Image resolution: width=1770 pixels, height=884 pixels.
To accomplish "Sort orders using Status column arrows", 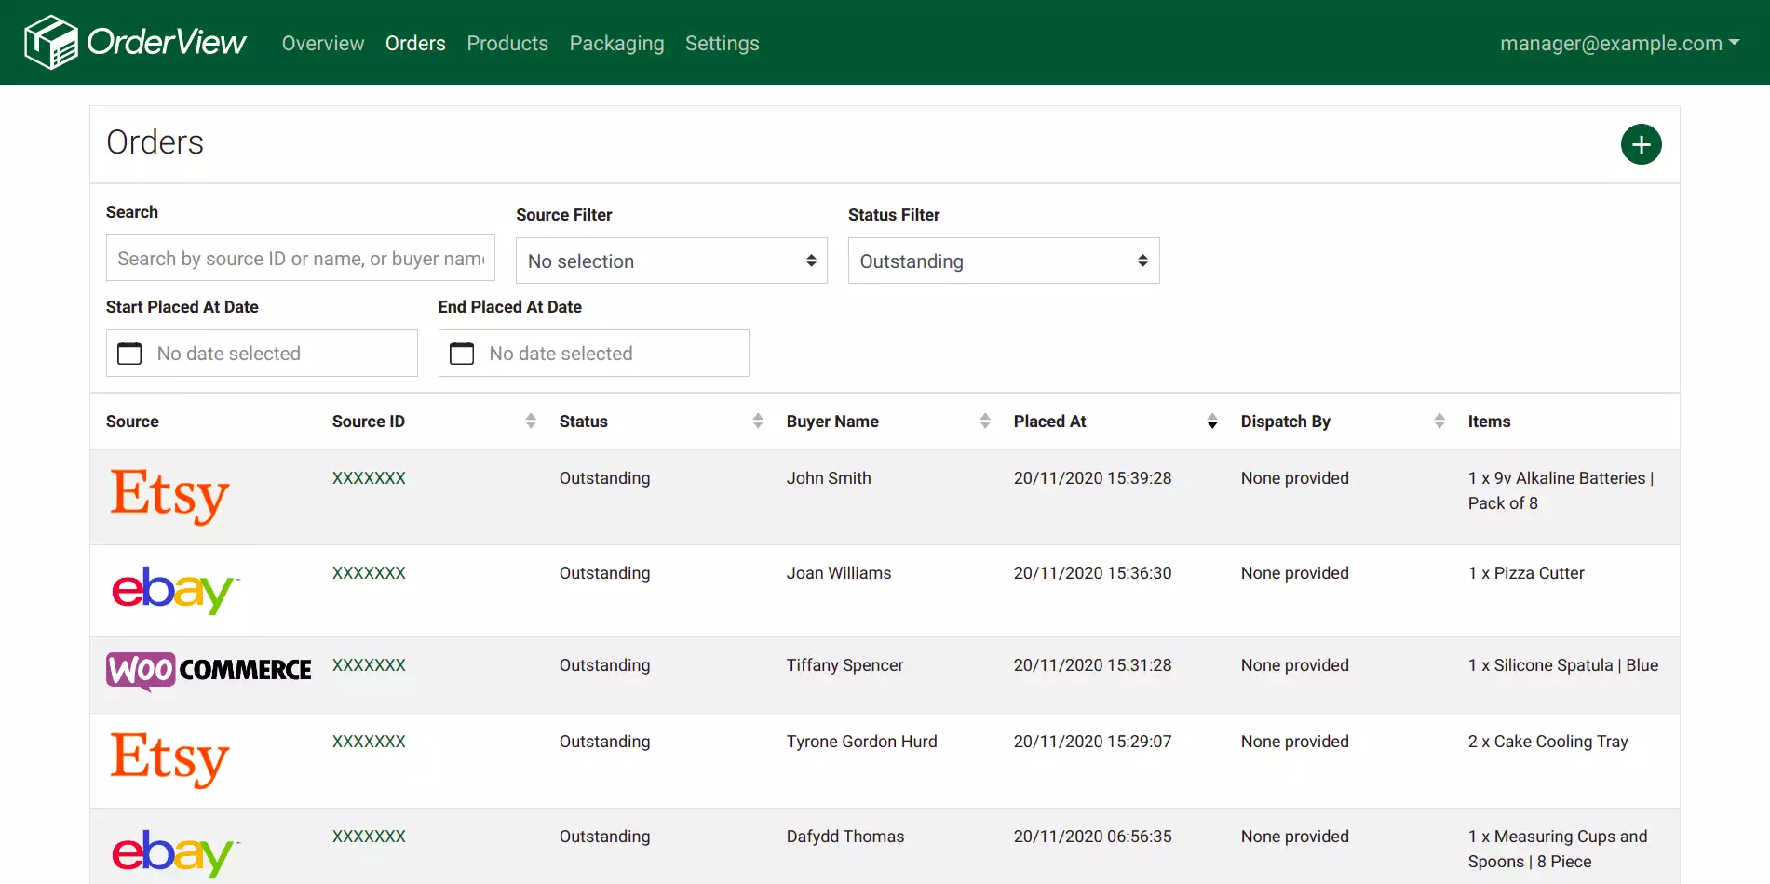I will 757,422.
